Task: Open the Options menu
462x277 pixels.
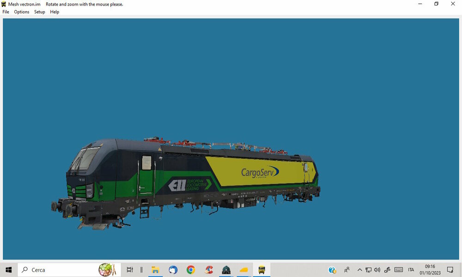Action: (x=22, y=12)
